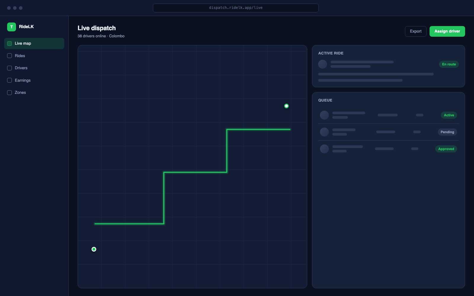Image resolution: width=474 pixels, height=296 pixels.
Task: Open the Live map sidebar item
Action: click(34, 44)
